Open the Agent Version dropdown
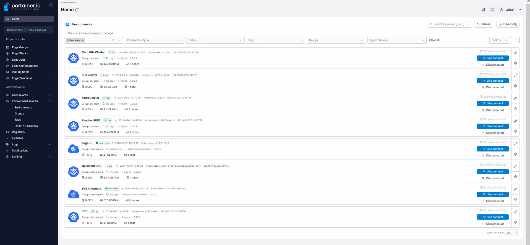This screenshot has height=245, width=530. pyautogui.click(x=397, y=40)
